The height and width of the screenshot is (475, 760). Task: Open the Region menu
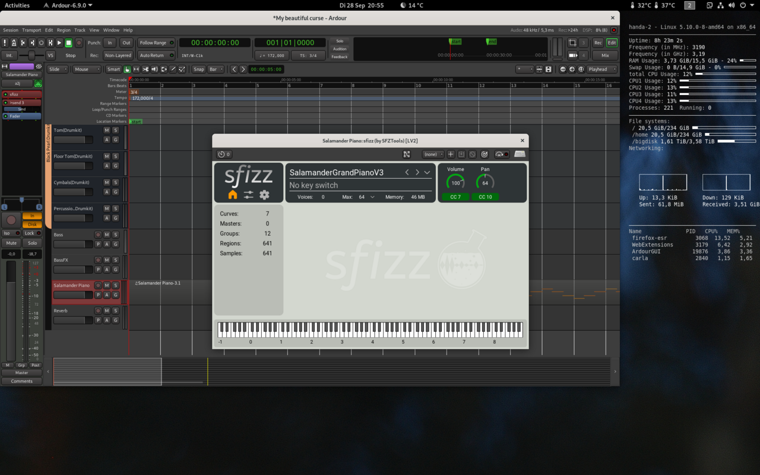click(x=64, y=30)
